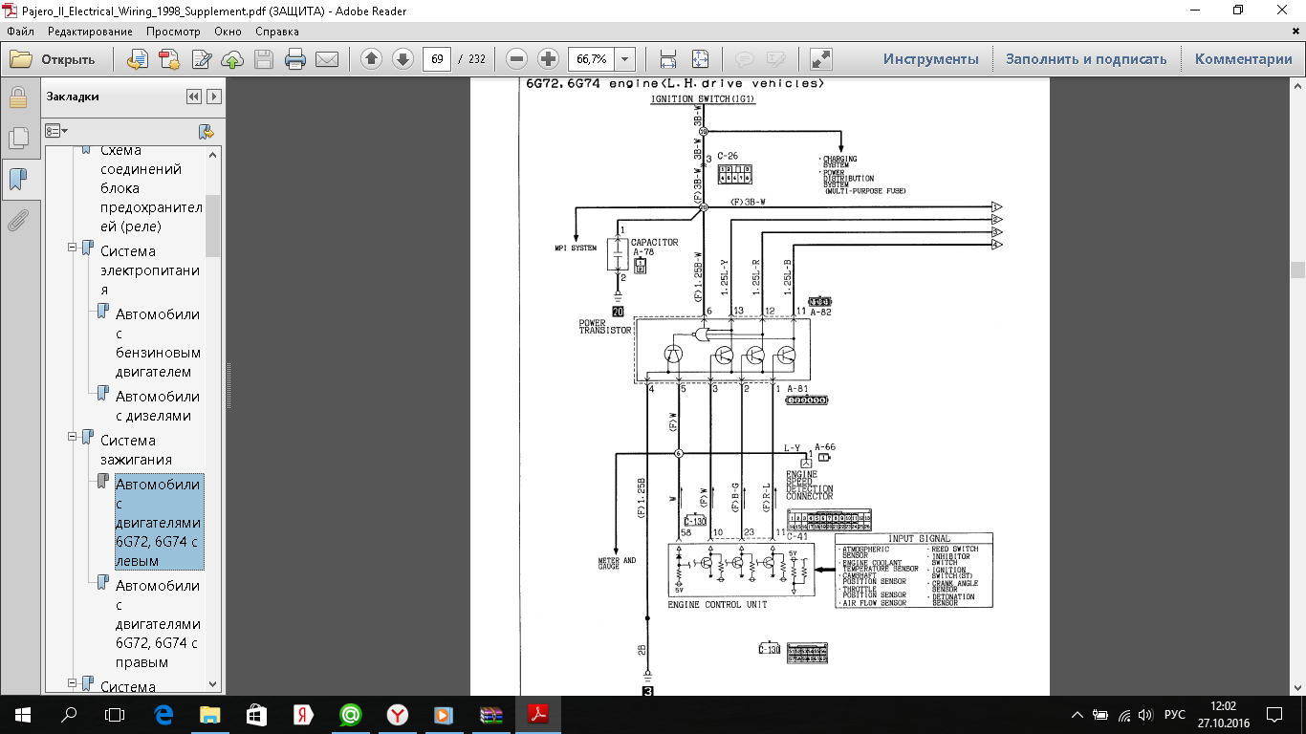Click the fit page width icon
The height and width of the screenshot is (734, 1306).
pyautogui.click(x=668, y=59)
